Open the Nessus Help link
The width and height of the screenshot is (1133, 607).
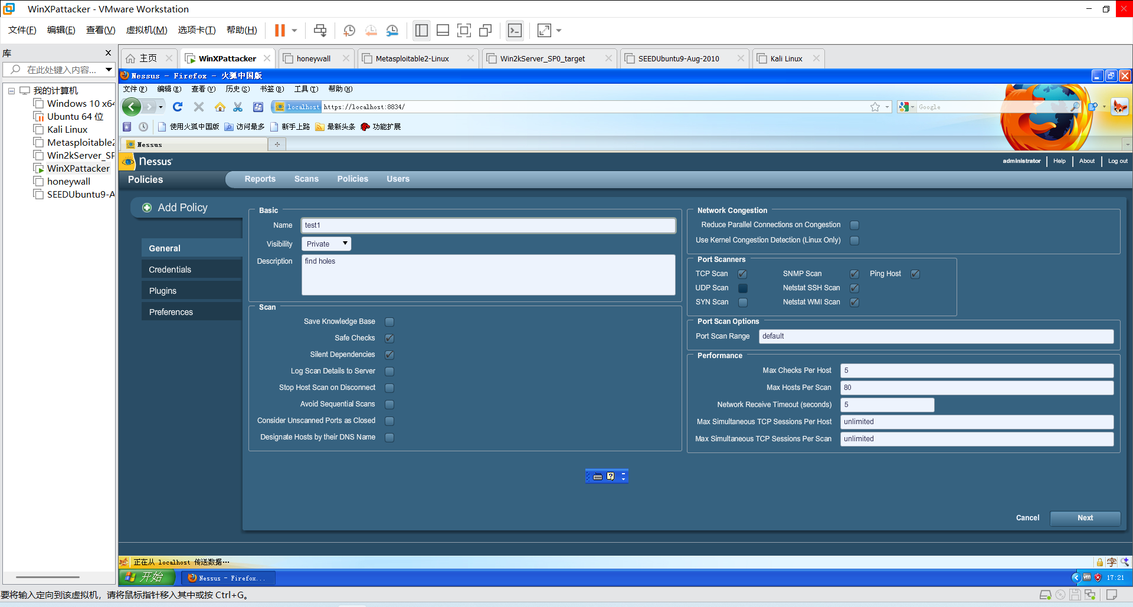1059,161
